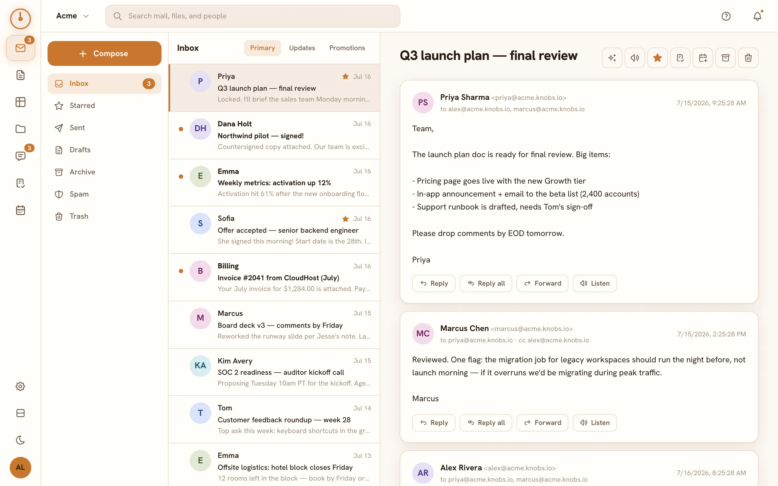Screen dimensions: 778x486
Task: Open the Acme workspace dropdown
Action: tap(72, 16)
